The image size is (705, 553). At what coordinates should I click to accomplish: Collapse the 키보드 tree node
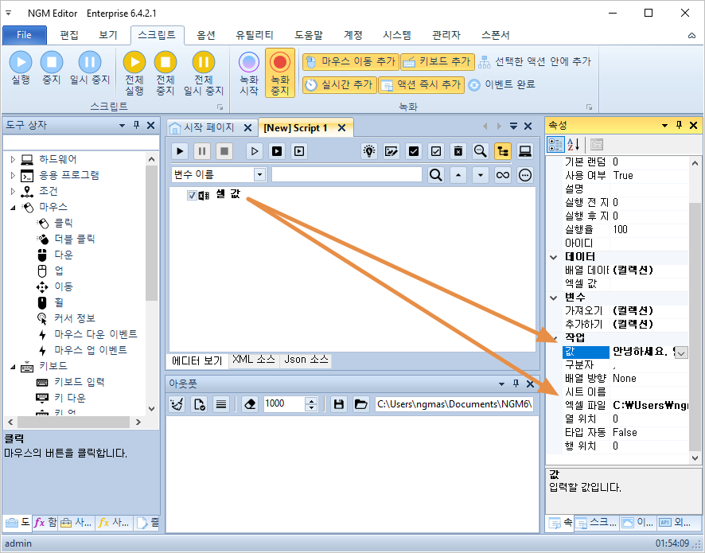click(x=13, y=367)
